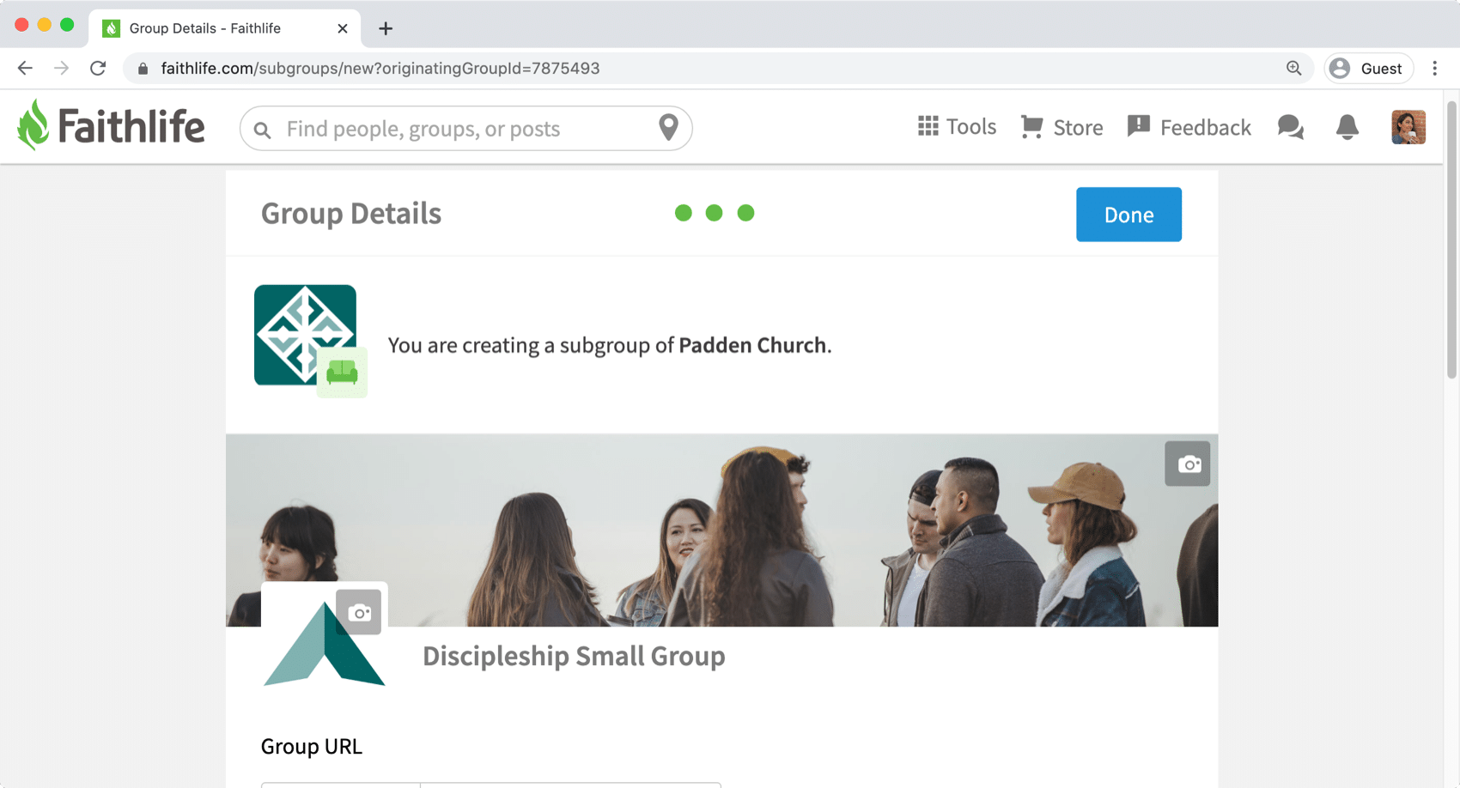Open the Tools grid menu
The width and height of the screenshot is (1460, 788).
pyautogui.click(x=957, y=127)
